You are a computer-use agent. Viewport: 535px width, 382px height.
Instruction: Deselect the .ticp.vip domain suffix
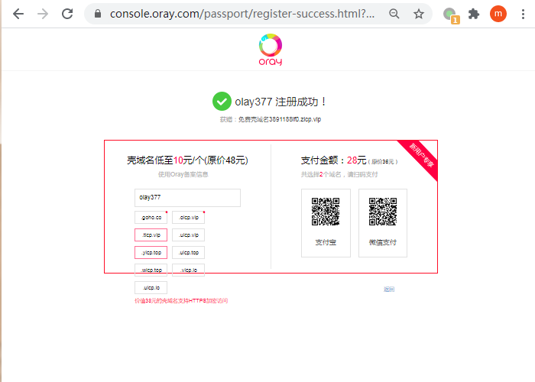151,235
